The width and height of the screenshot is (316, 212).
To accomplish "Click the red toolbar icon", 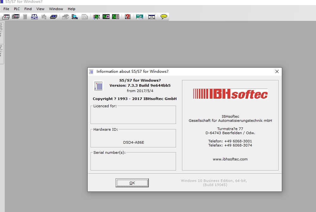I will (128, 17).
